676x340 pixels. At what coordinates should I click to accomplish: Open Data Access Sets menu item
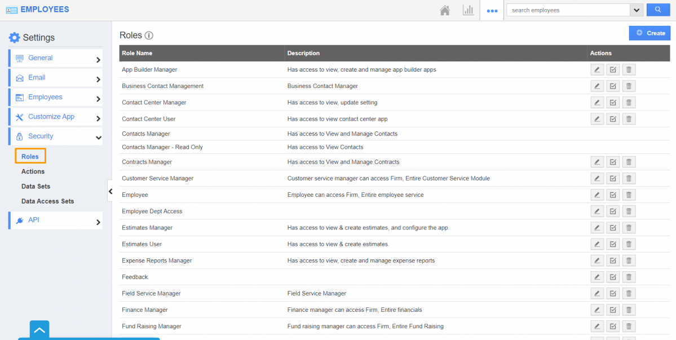coord(47,201)
